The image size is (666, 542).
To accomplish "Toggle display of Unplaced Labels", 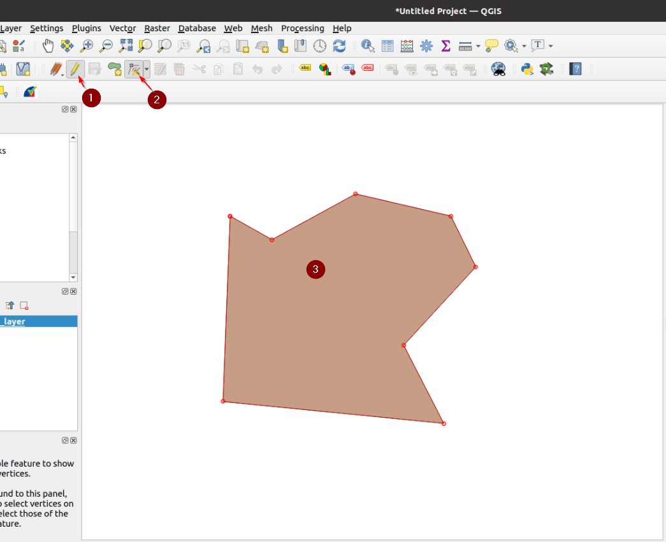I will (x=367, y=68).
